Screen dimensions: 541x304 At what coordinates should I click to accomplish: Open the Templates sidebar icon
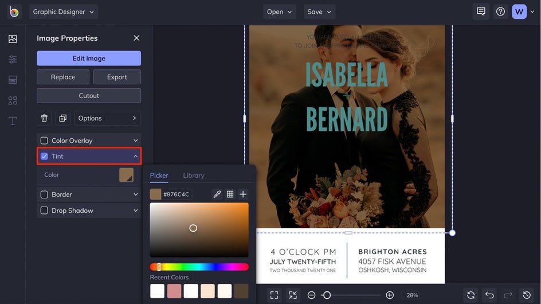[x=13, y=80]
